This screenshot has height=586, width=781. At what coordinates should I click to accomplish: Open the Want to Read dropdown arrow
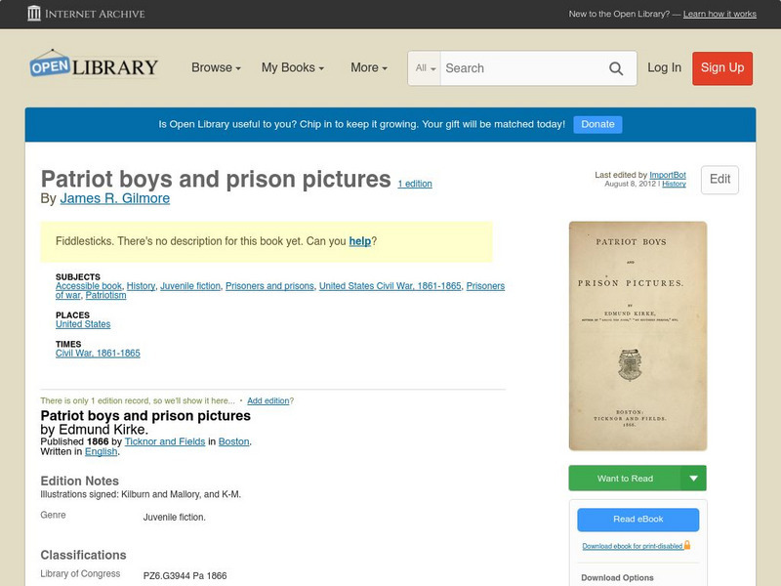coord(693,478)
